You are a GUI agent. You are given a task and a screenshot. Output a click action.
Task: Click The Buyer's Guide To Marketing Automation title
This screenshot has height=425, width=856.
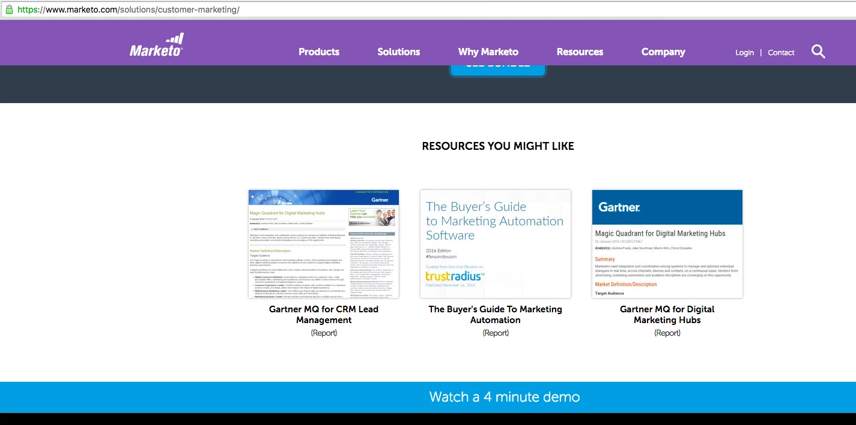click(x=496, y=315)
